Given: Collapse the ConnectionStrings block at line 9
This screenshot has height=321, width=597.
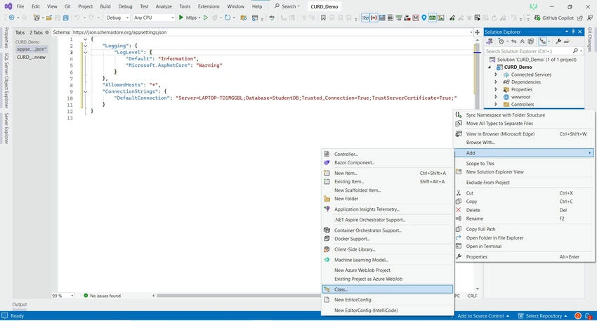Looking at the screenshot, I should pyautogui.click(x=85, y=91).
